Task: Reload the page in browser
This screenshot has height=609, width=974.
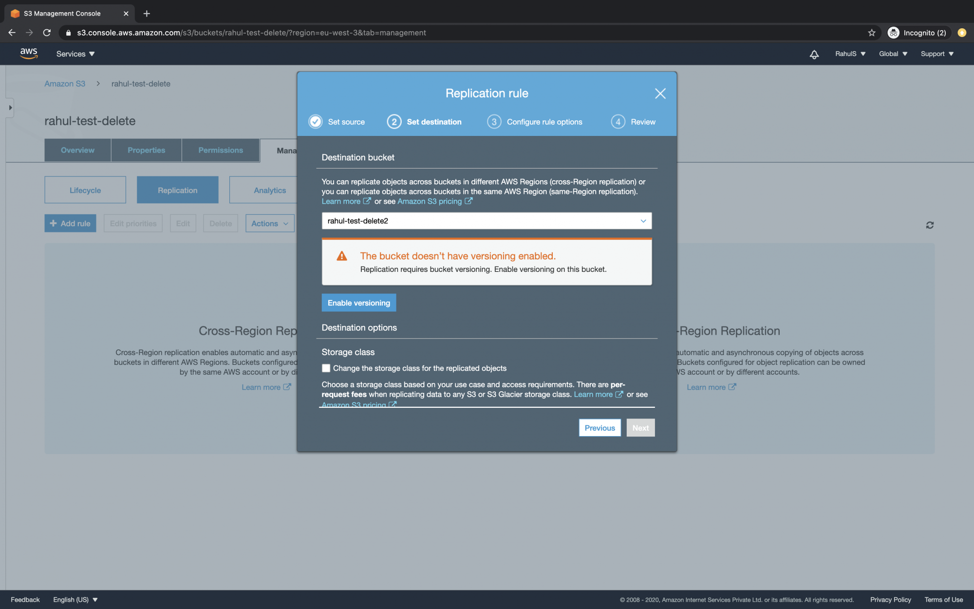Action: pos(47,33)
